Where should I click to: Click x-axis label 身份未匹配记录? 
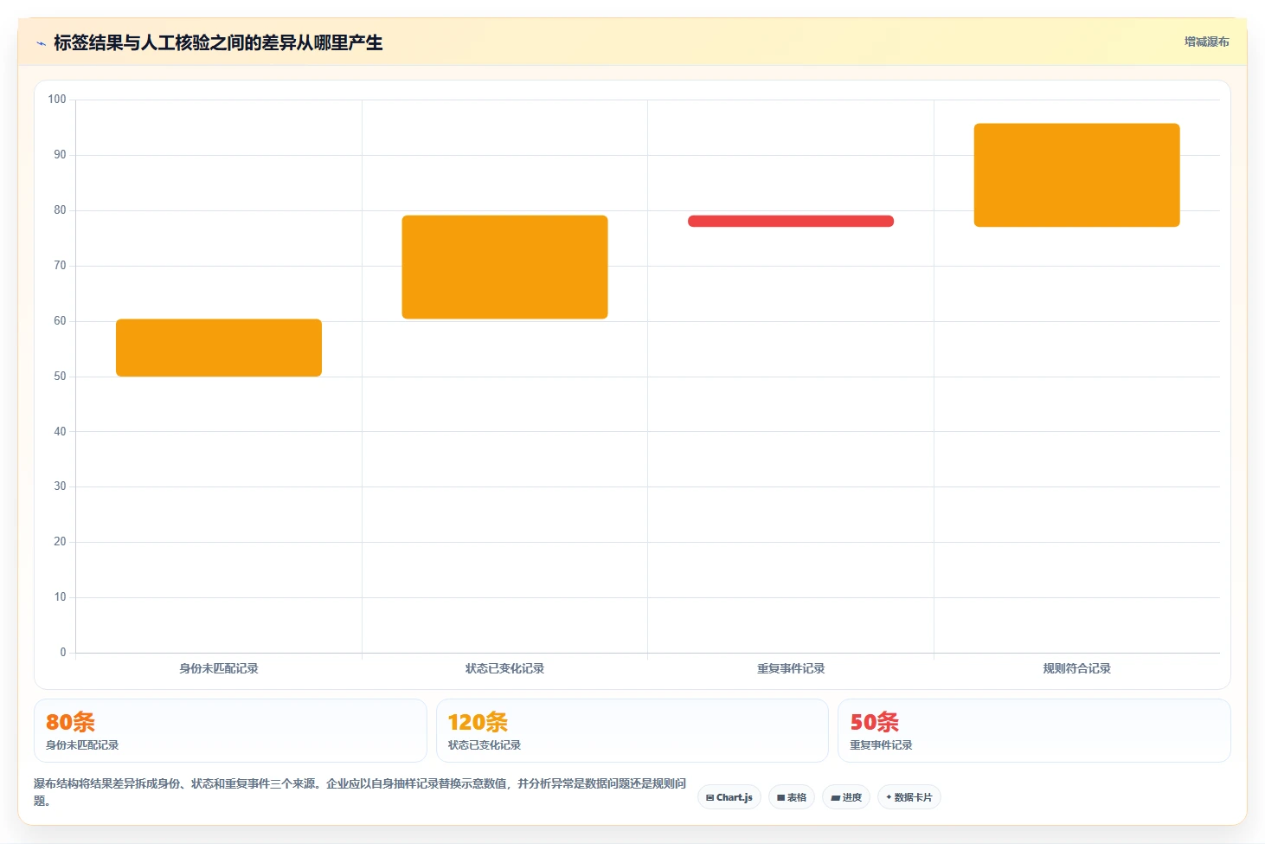(x=219, y=668)
